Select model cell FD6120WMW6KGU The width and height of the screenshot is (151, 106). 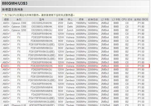click(x=42, y=77)
